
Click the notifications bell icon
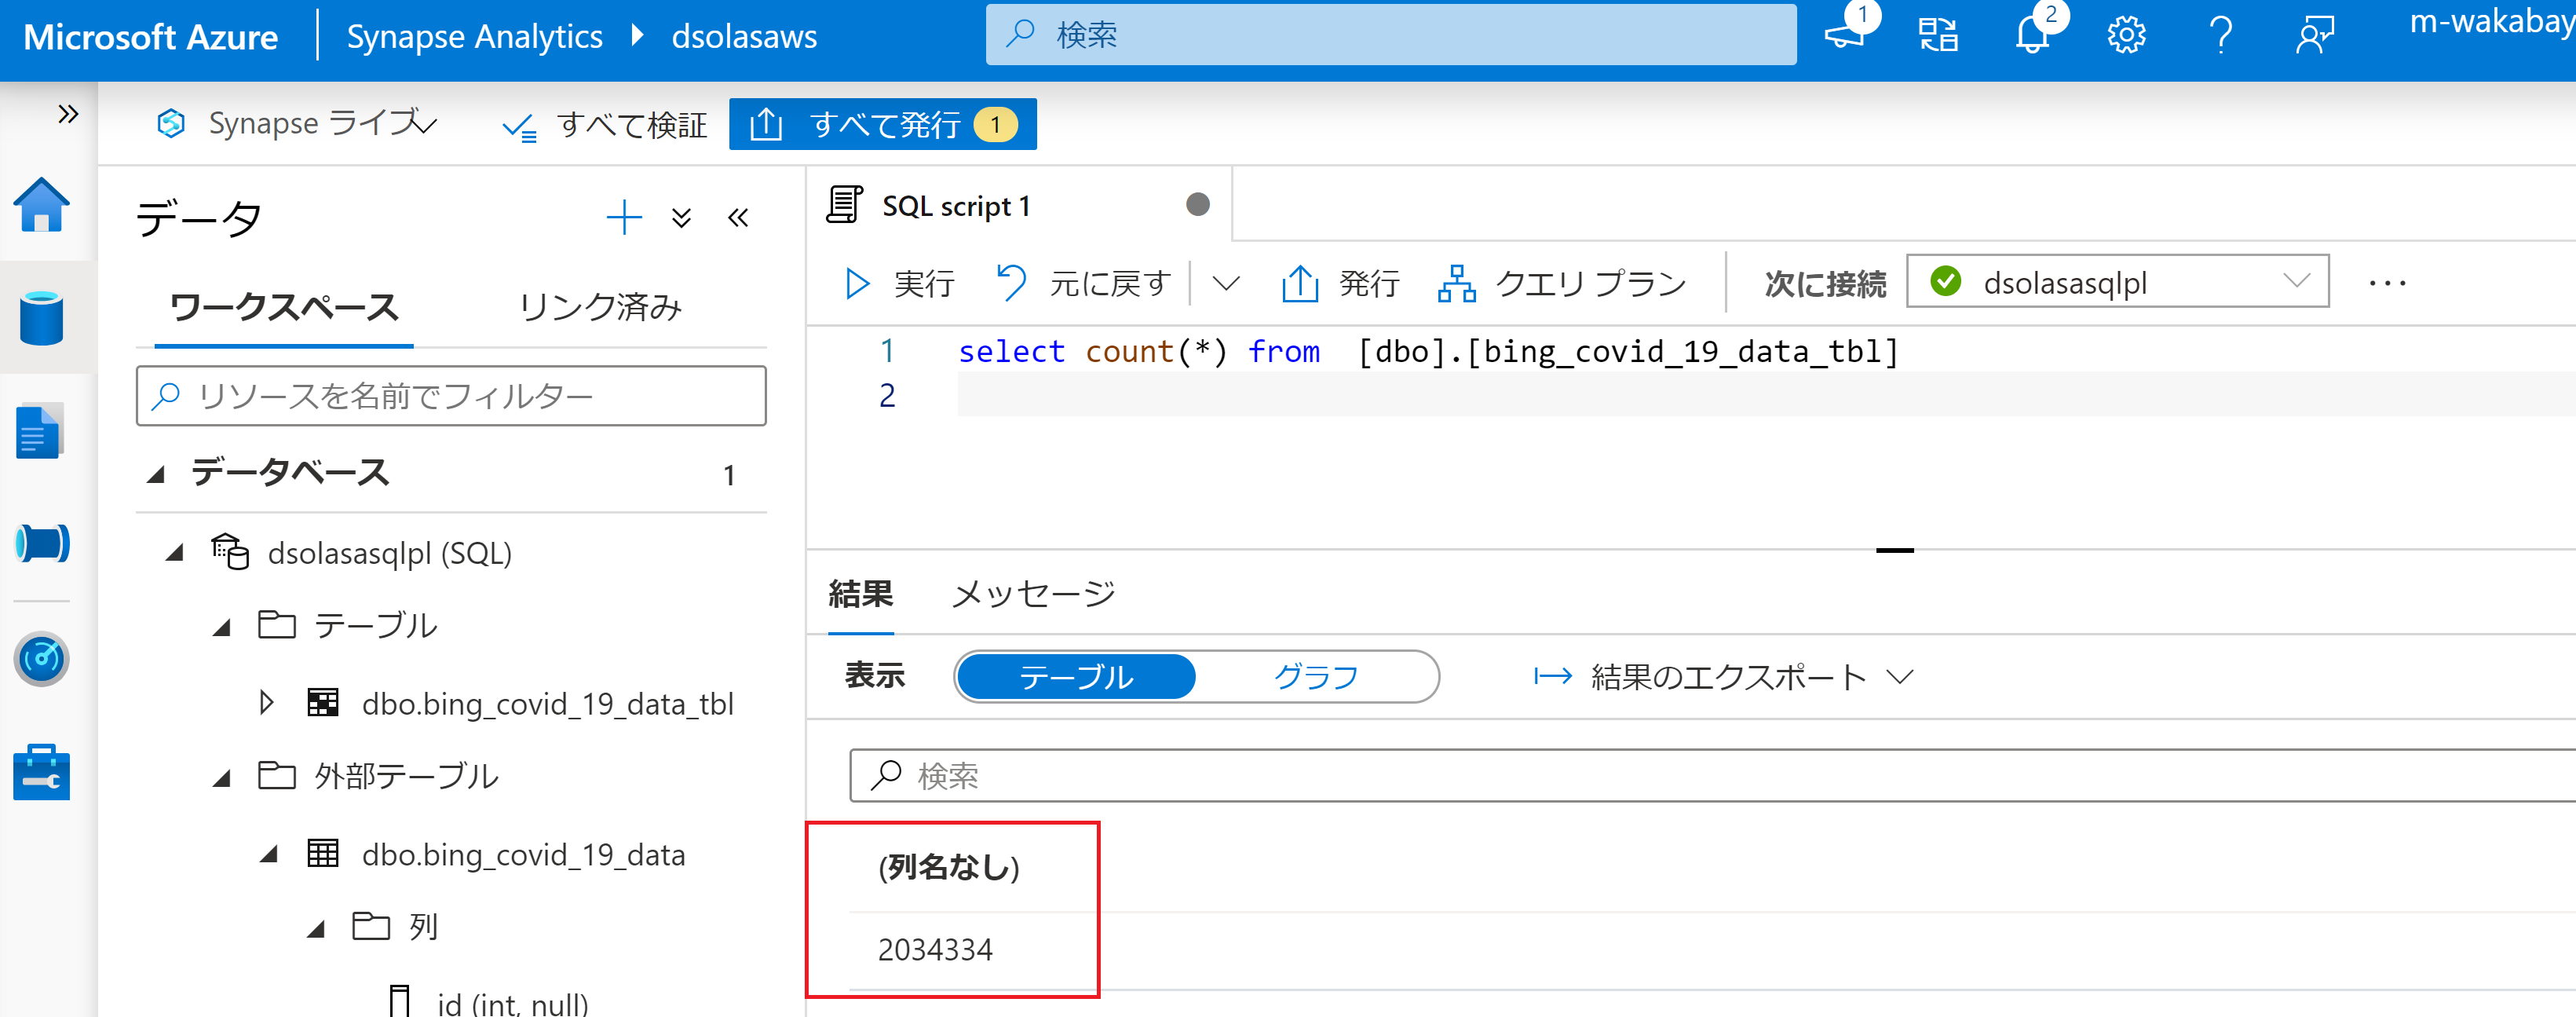(2031, 35)
